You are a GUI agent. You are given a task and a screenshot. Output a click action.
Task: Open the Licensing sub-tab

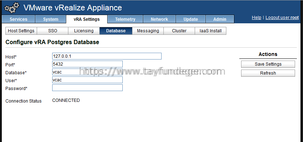(x=84, y=31)
